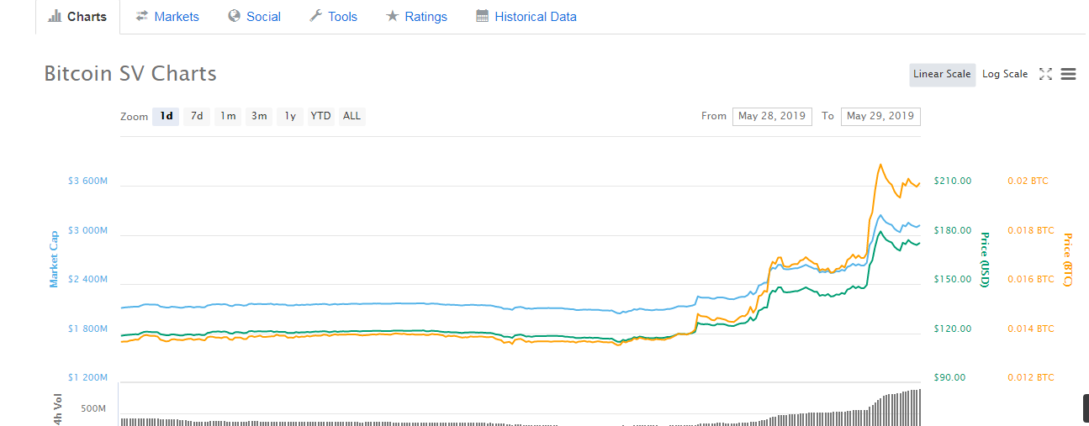Click the globe icon beside Social
Screen dimensions: 1089x426
[235, 16]
